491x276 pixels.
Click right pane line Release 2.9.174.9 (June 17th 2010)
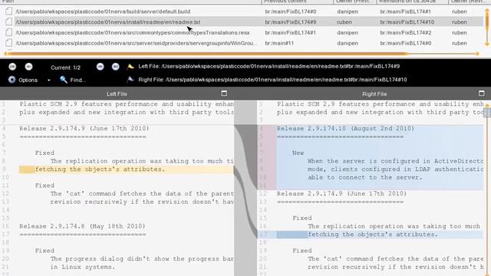click(x=341, y=194)
